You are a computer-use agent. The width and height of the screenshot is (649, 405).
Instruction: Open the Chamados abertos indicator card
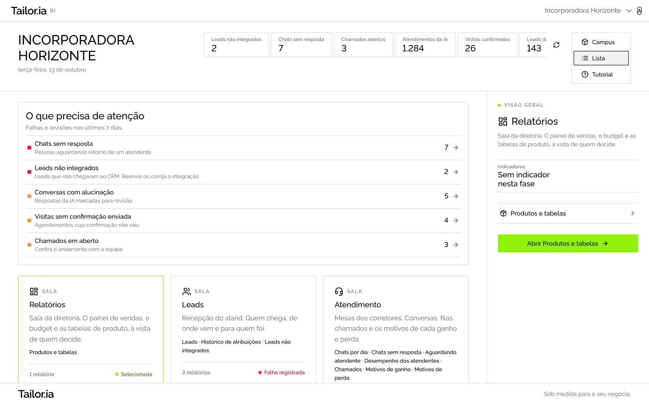(363, 45)
